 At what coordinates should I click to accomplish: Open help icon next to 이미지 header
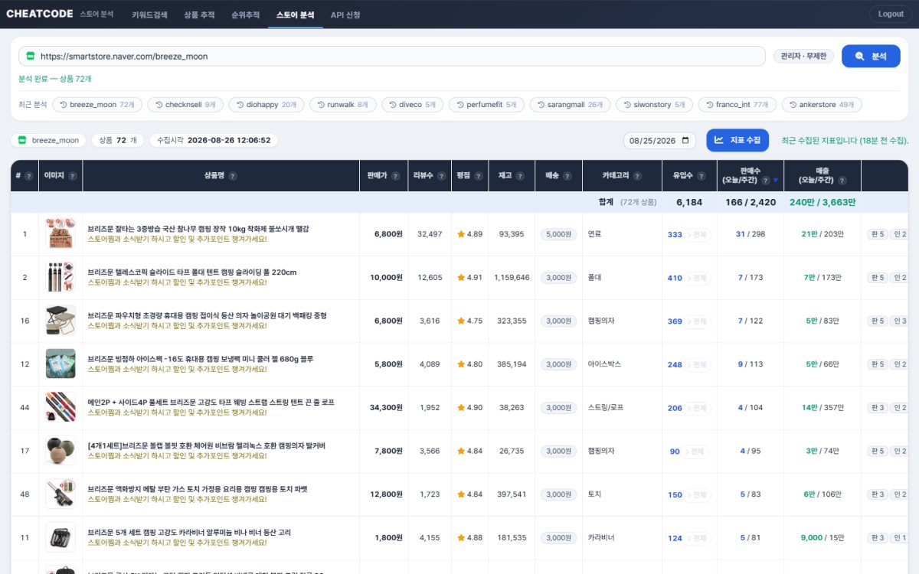tap(73, 176)
